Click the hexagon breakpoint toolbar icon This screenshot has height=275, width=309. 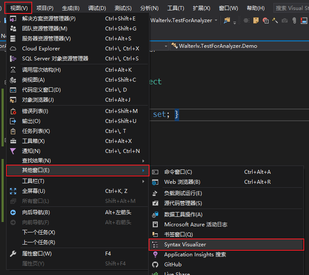[x=246, y=20]
